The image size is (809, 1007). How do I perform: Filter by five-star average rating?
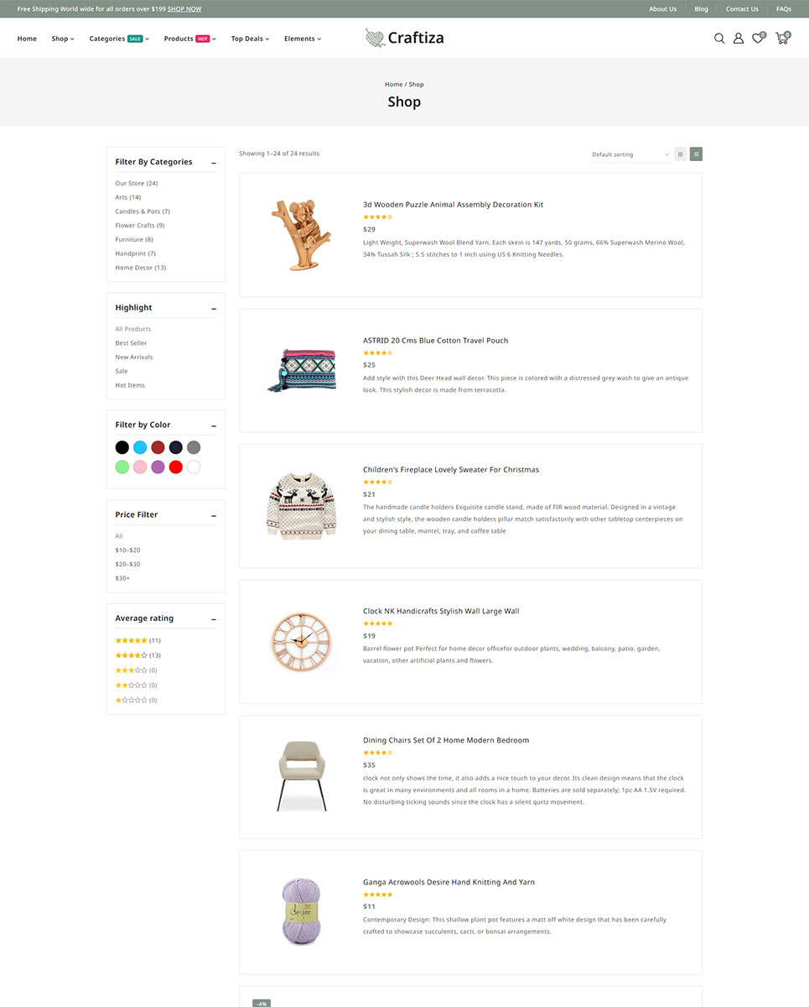(x=138, y=640)
